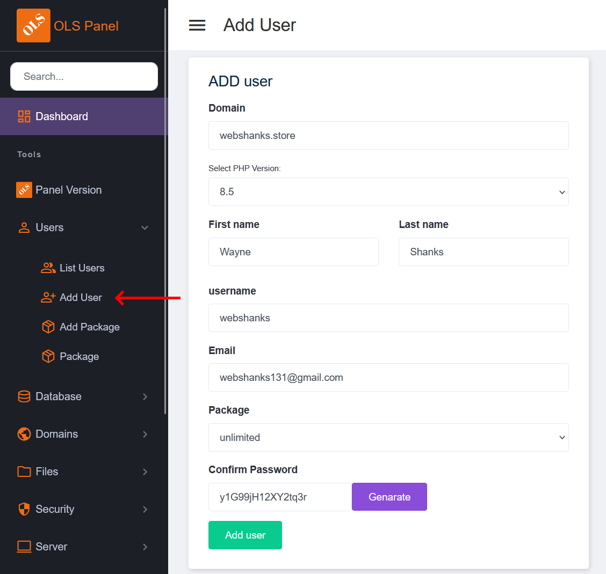The image size is (606, 574).
Task: Click the green Add user button
Action: (x=245, y=535)
